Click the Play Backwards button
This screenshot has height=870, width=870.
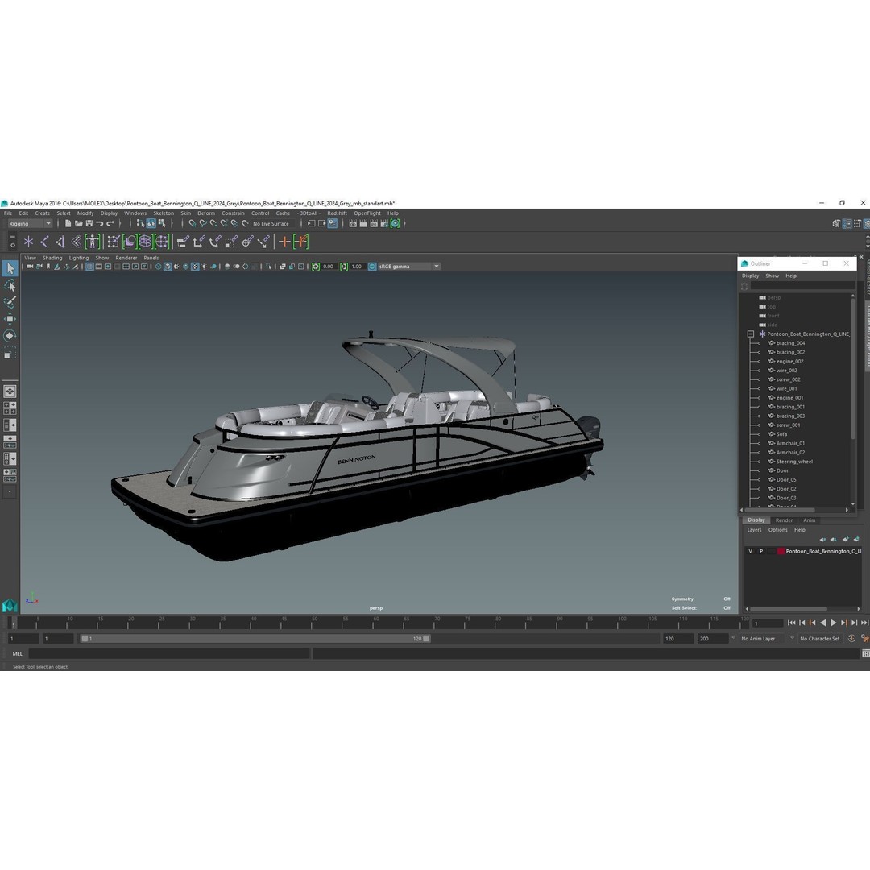822,623
